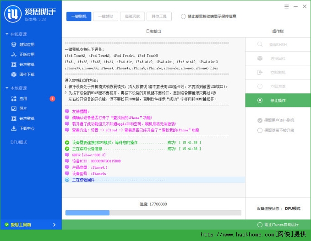Open 下载中心 (download center) in the sidebar
Viewport: 311px width, 241px height.
pyautogui.click(x=27, y=129)
